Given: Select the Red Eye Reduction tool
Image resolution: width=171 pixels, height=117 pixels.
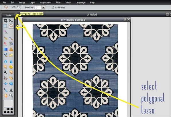Looking at the screenshot, I should (5, 78).
